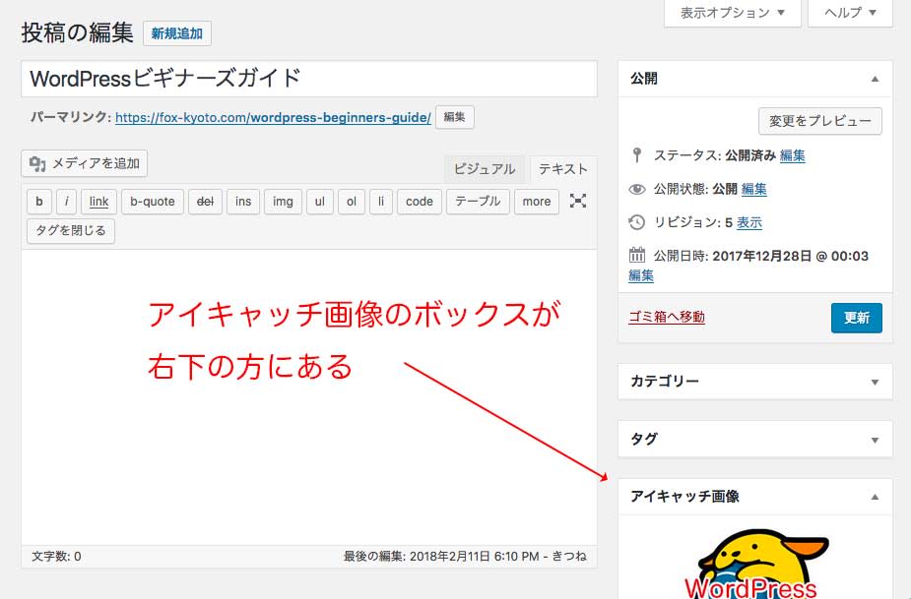Click the 文字数: 0 word count
The height and width of the screenshot is (599, 911).
tap(56, 557)
